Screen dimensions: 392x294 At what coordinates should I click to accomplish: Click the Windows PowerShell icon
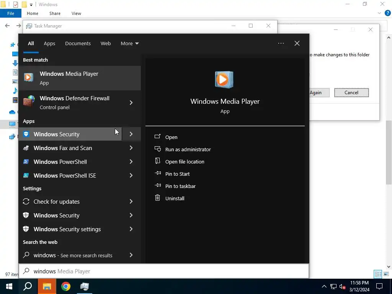(26, 162)
